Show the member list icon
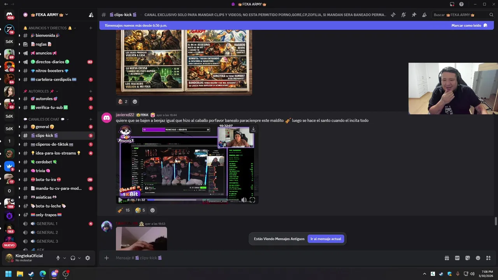The width and height of the screenshot is (498, 280). coord(424,15)
